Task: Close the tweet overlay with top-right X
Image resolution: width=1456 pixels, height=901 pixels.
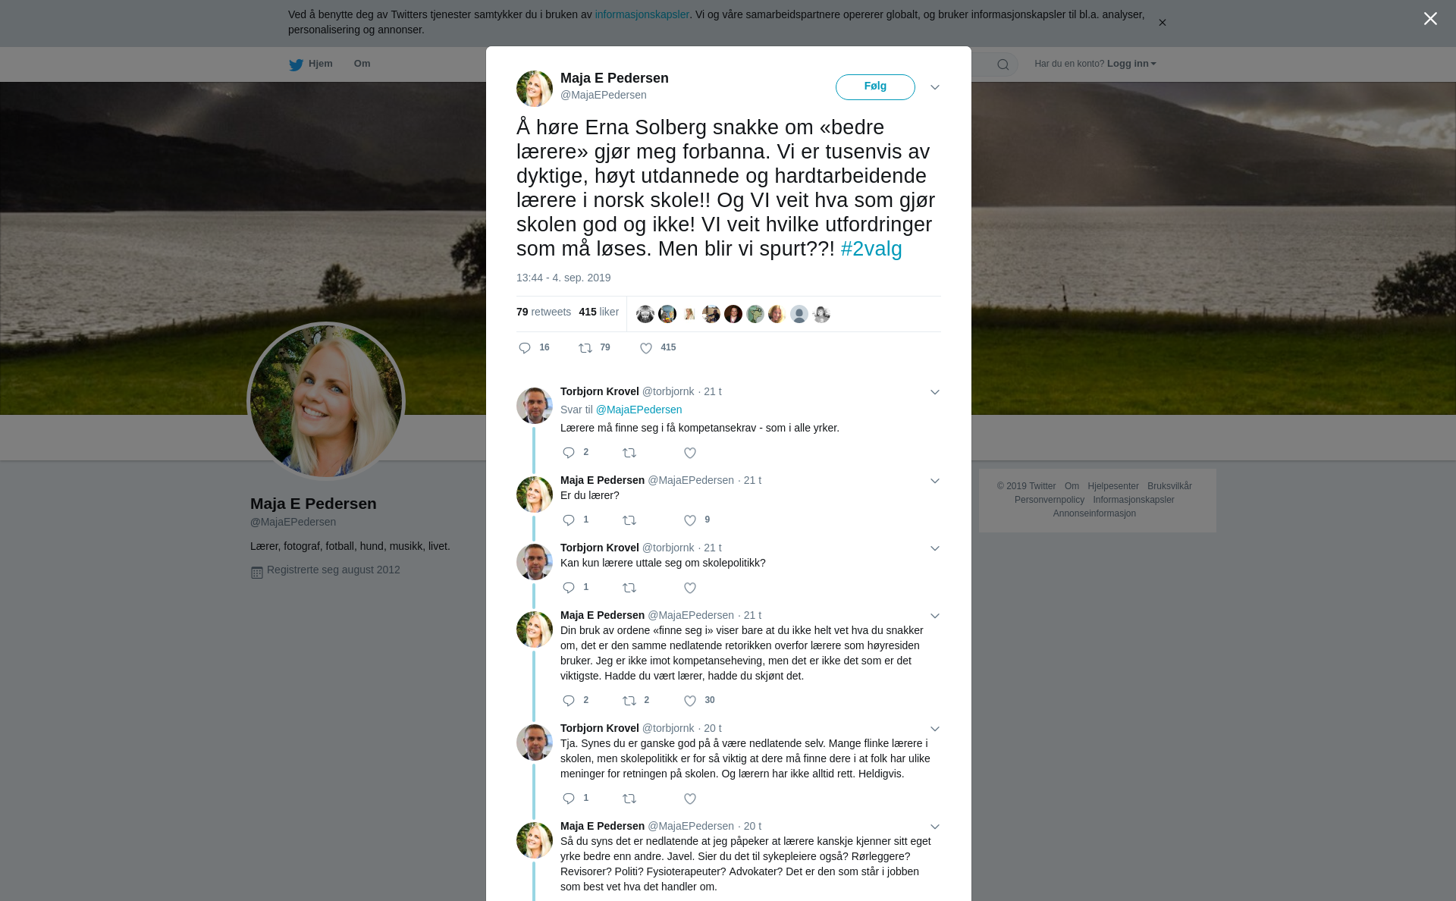Action: coord(1430,18)
